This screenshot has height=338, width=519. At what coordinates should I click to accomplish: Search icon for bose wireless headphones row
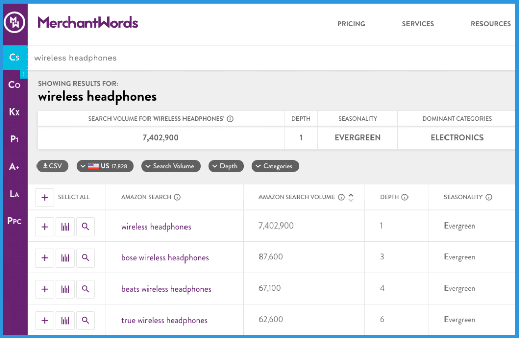tap(85, 258)
